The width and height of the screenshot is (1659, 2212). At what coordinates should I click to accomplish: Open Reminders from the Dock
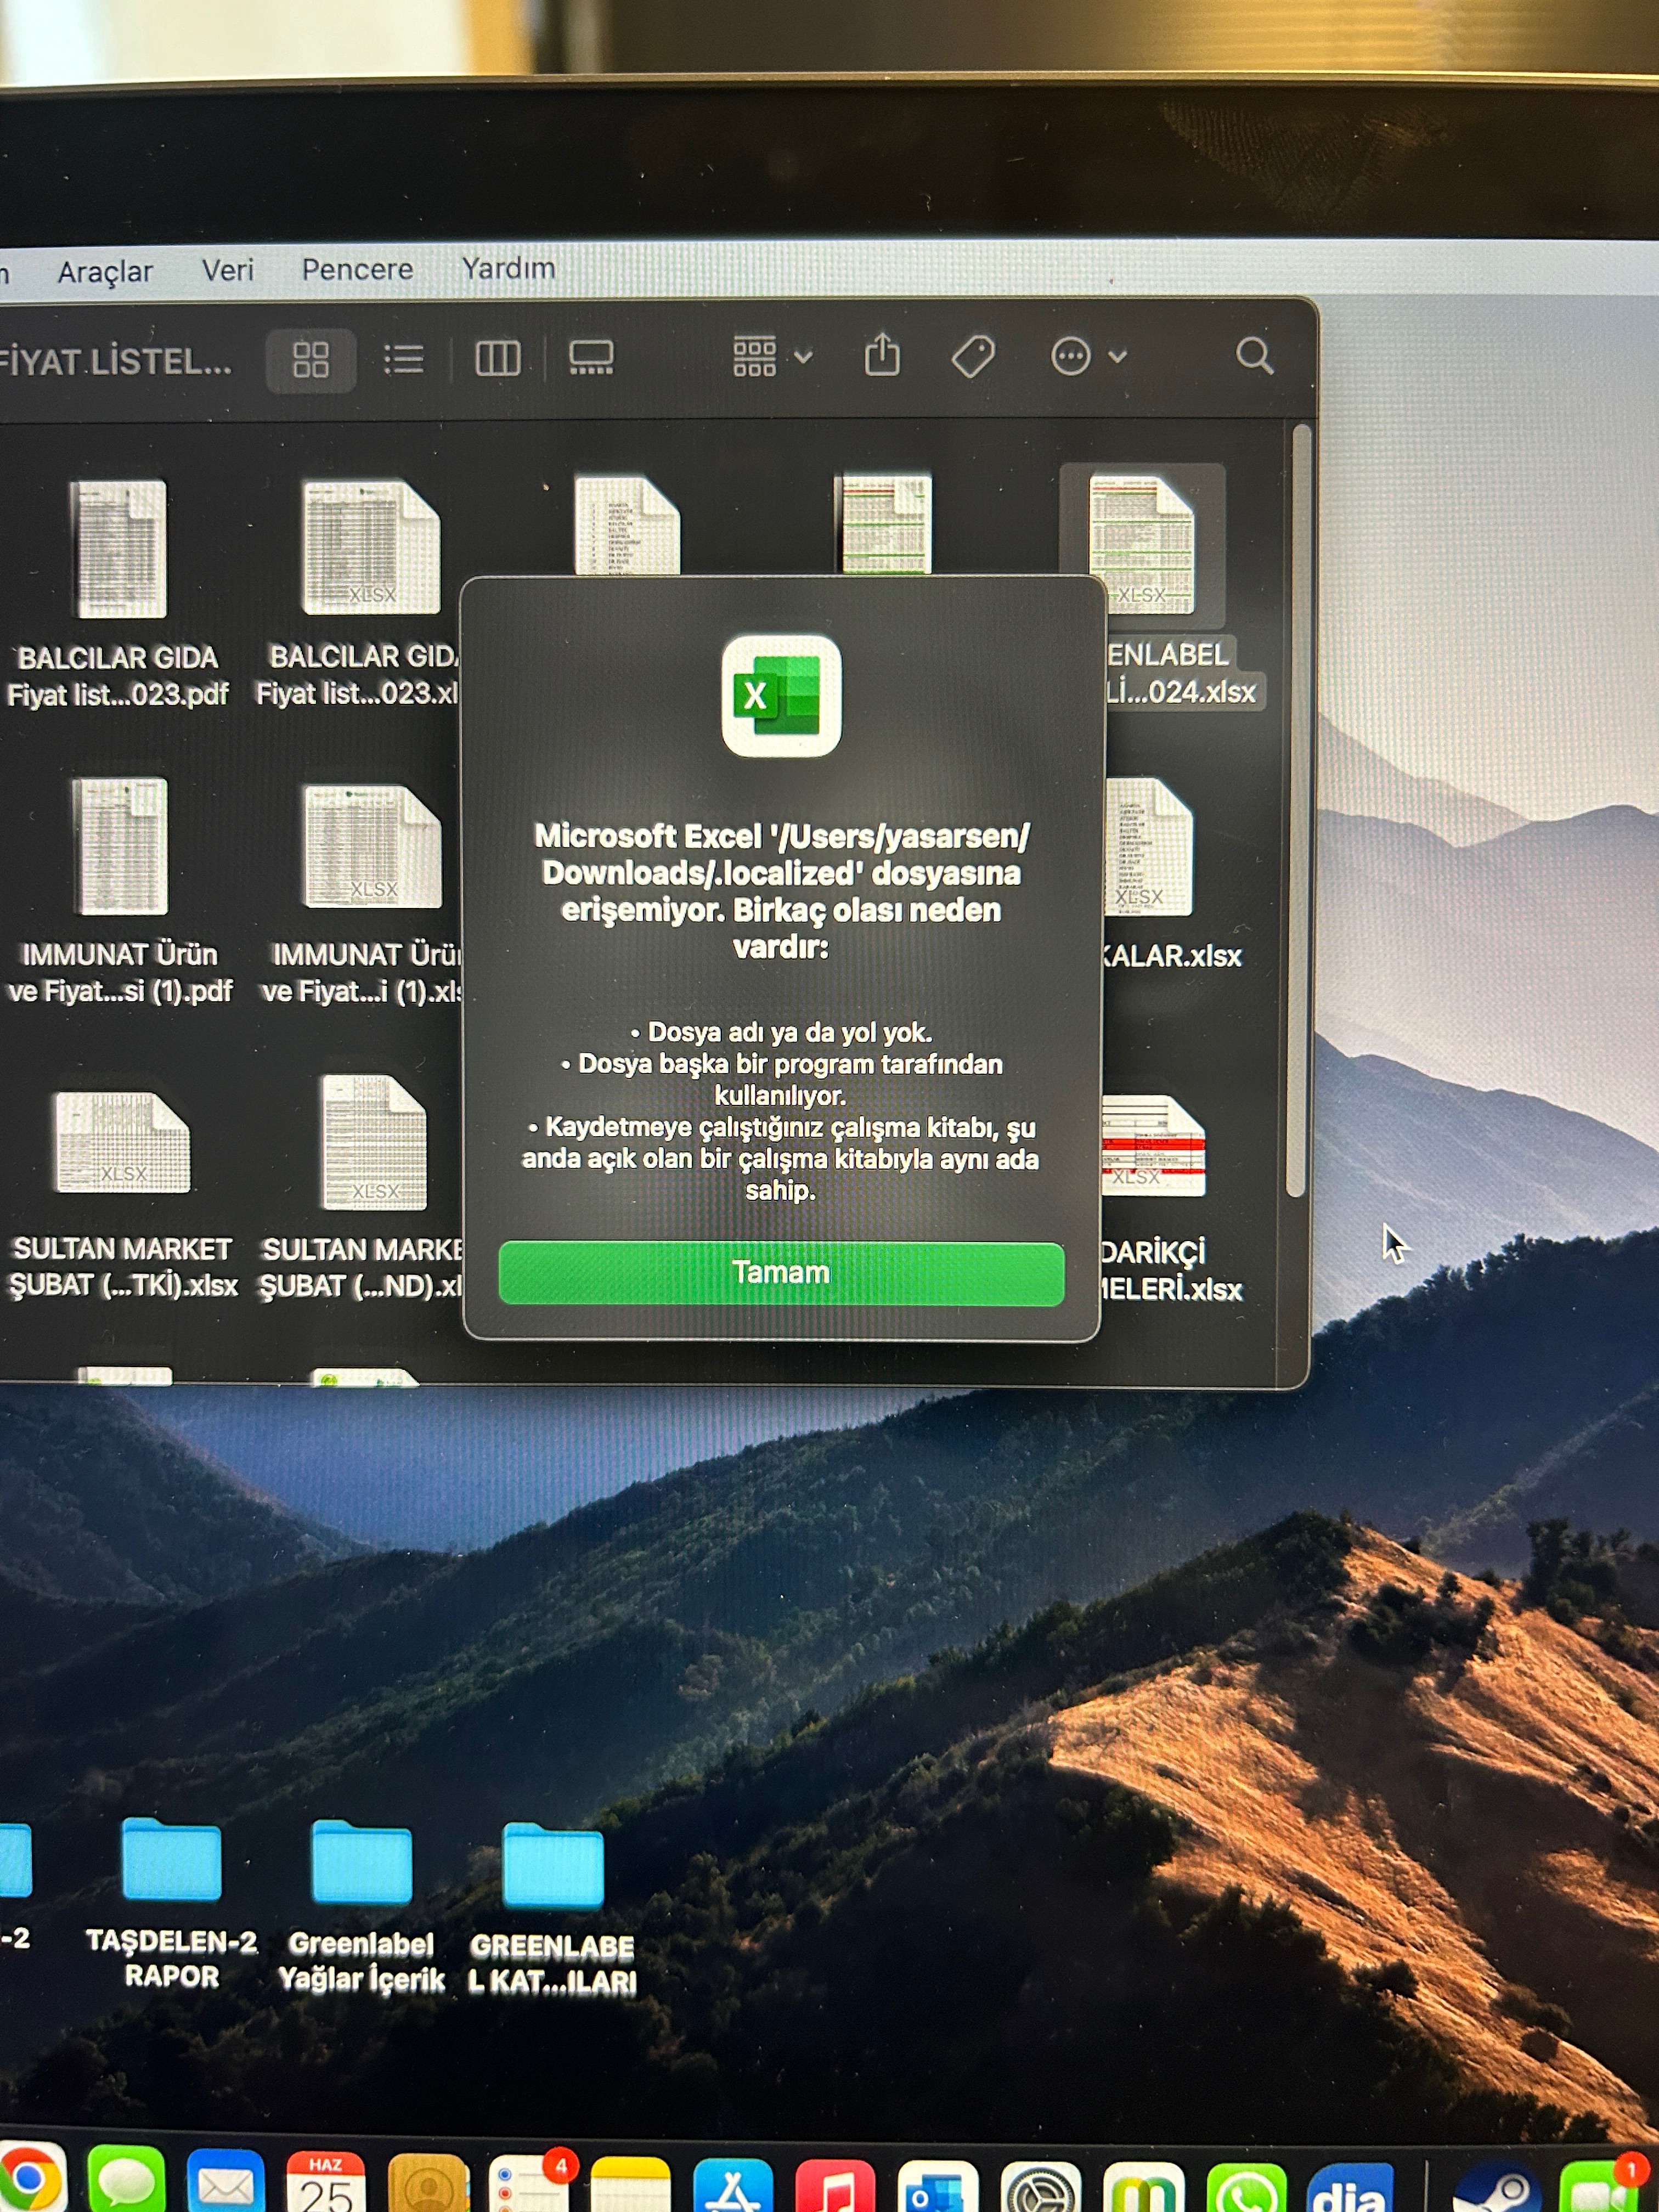[530, 2183]
